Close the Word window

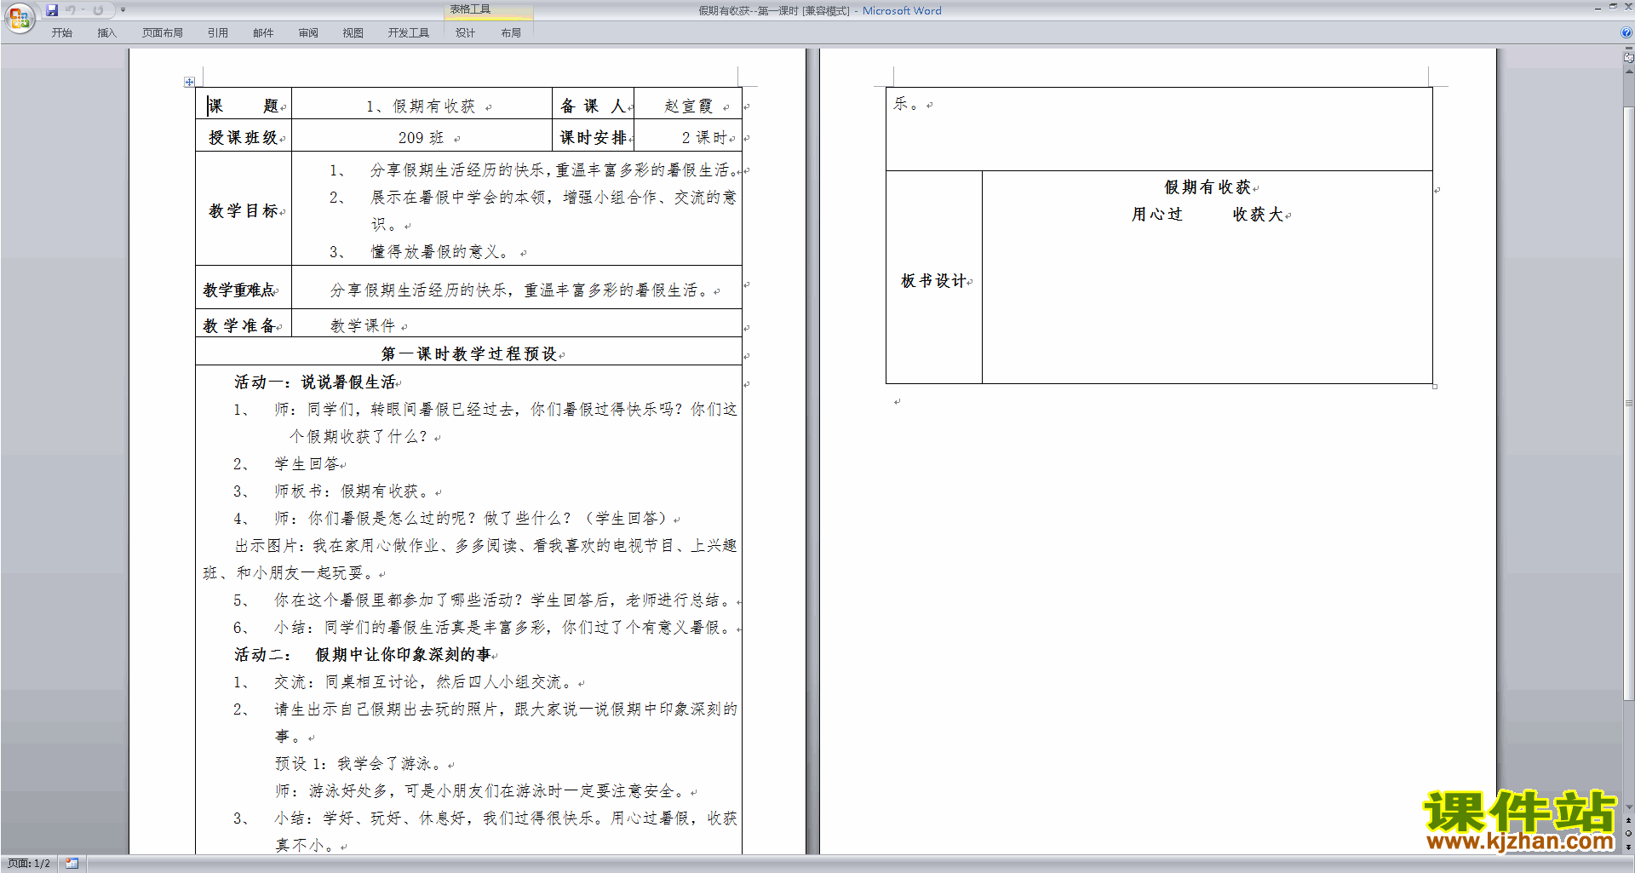click(x=1628, y=7)
